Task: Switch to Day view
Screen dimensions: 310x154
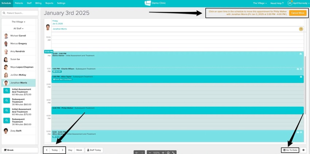Action: pos(70,150)
